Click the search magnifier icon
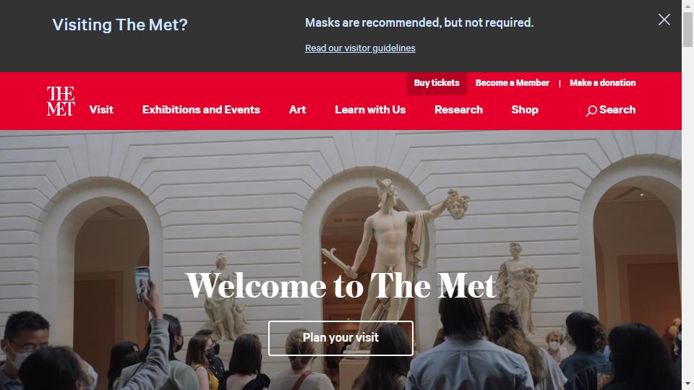Screen dimensions: 694x390 (591, 111)
